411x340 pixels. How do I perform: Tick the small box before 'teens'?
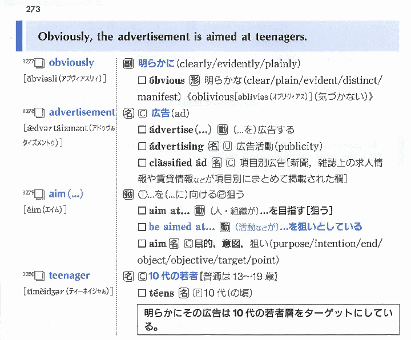143,294
